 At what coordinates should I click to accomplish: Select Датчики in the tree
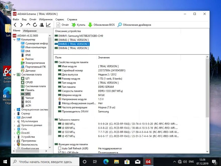click(28, 71)
